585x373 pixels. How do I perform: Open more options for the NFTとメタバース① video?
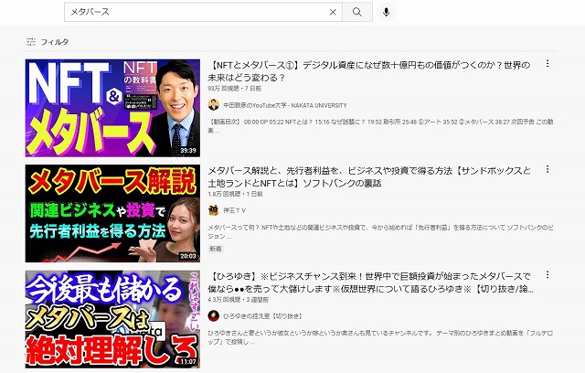tap(548, 63)
